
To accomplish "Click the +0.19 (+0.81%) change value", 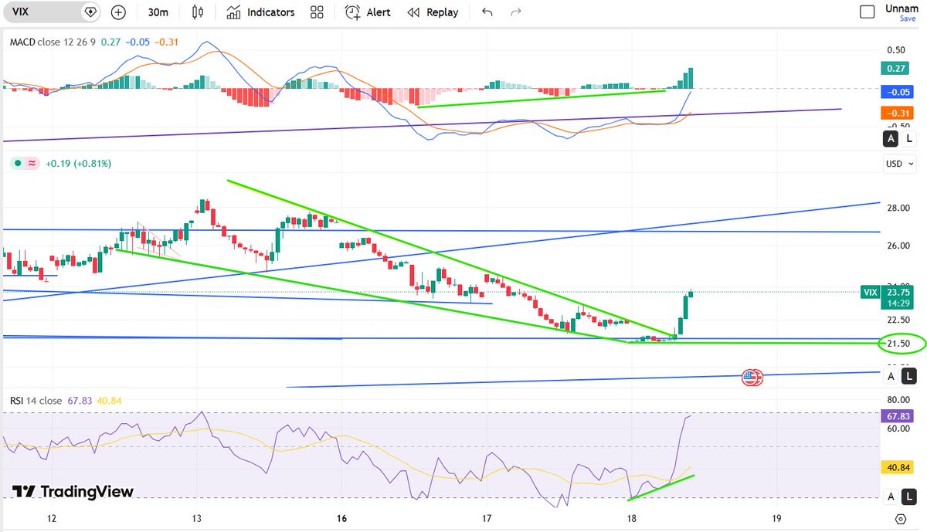I will click(x=78, y=164).
